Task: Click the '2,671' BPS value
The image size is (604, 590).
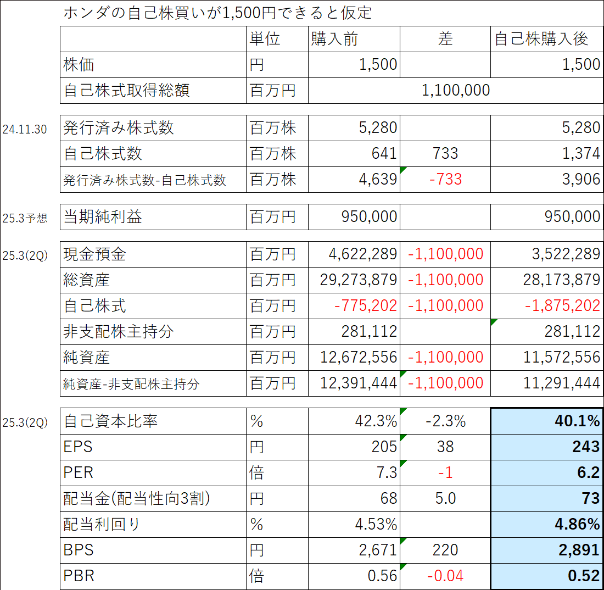Action: tap(378, 550)
